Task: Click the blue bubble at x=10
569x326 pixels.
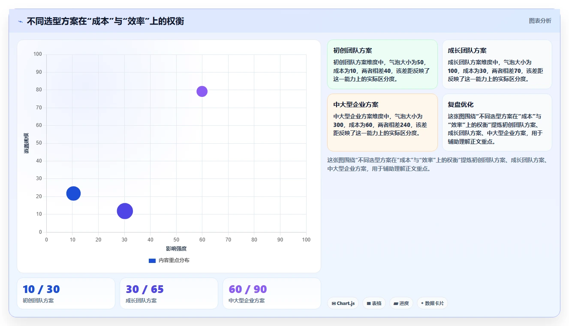Action: coord(73,193)
